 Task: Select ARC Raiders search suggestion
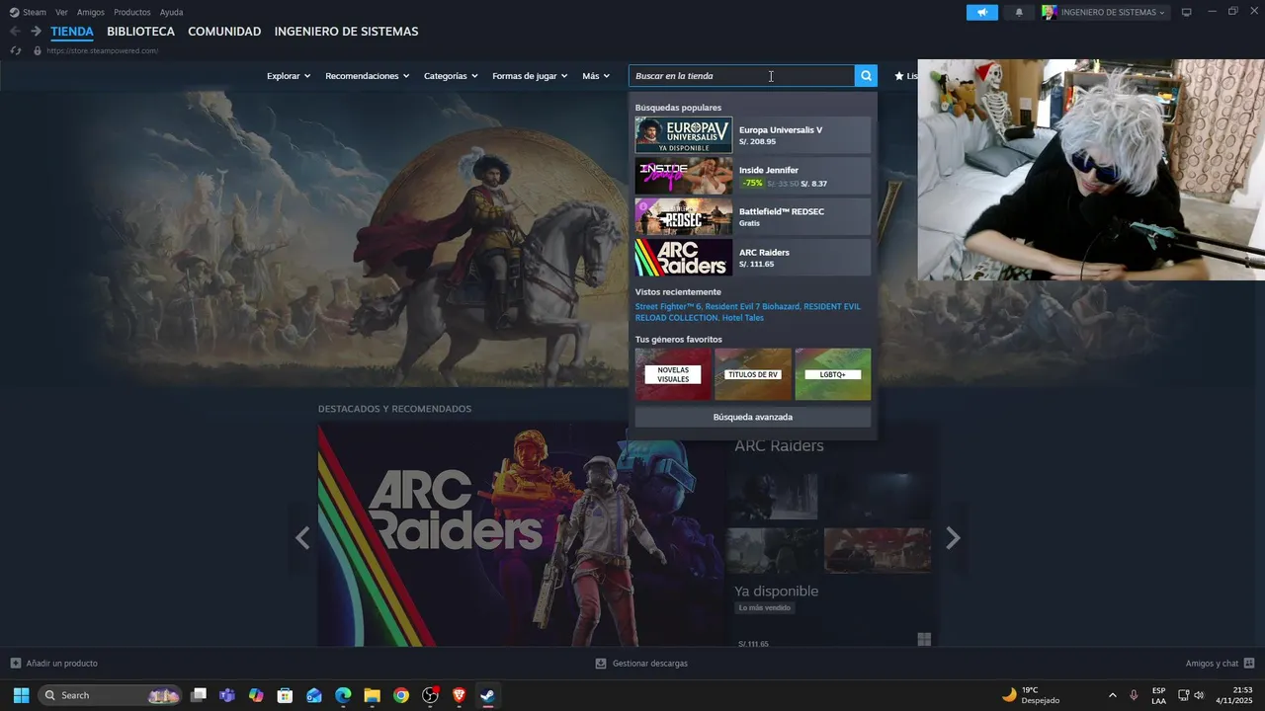click(753, 258)
